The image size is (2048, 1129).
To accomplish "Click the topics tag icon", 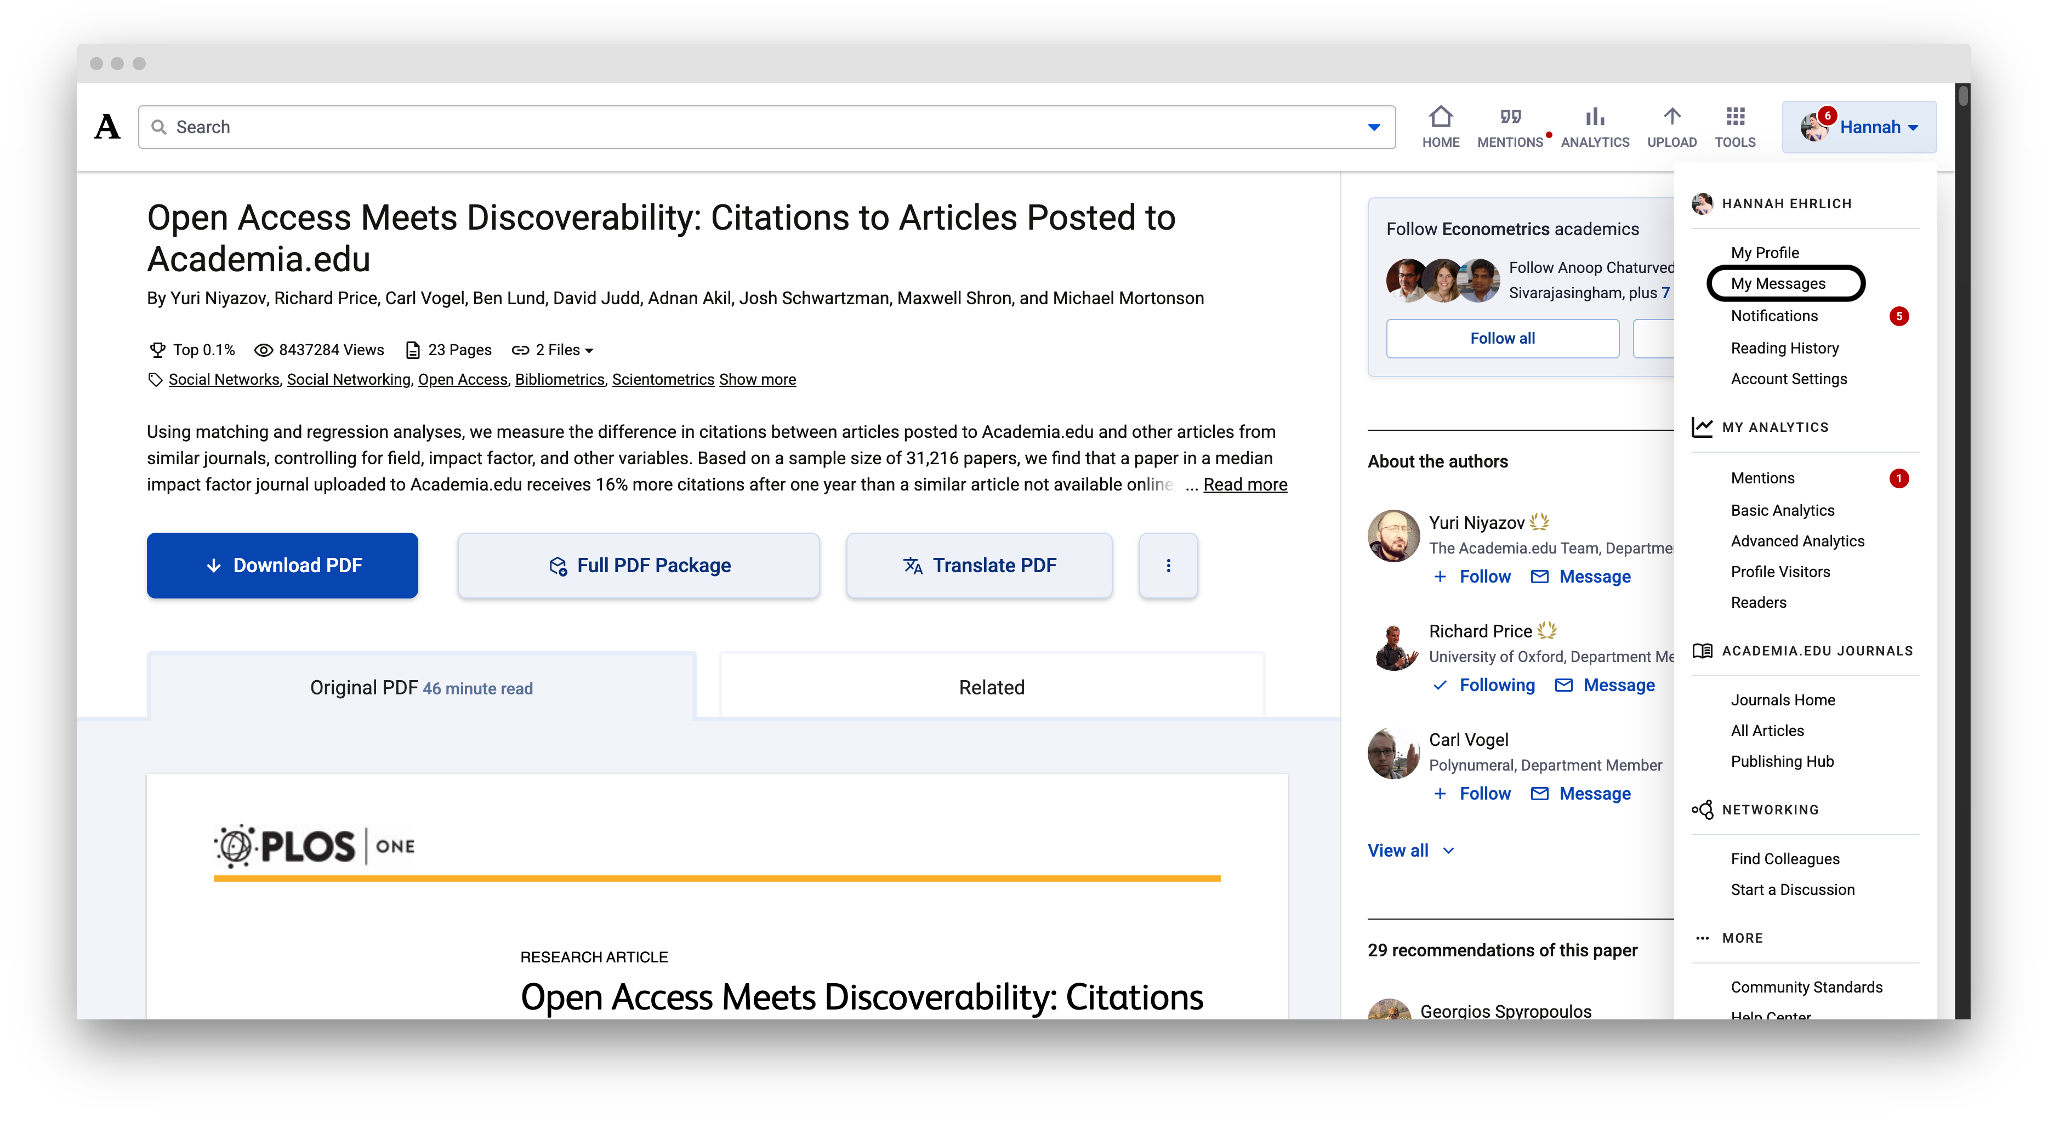I will click(155, 379).
